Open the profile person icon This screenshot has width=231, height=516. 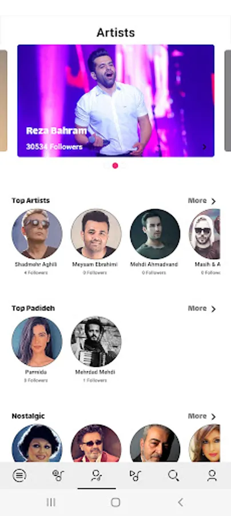(x=212, y=475)
